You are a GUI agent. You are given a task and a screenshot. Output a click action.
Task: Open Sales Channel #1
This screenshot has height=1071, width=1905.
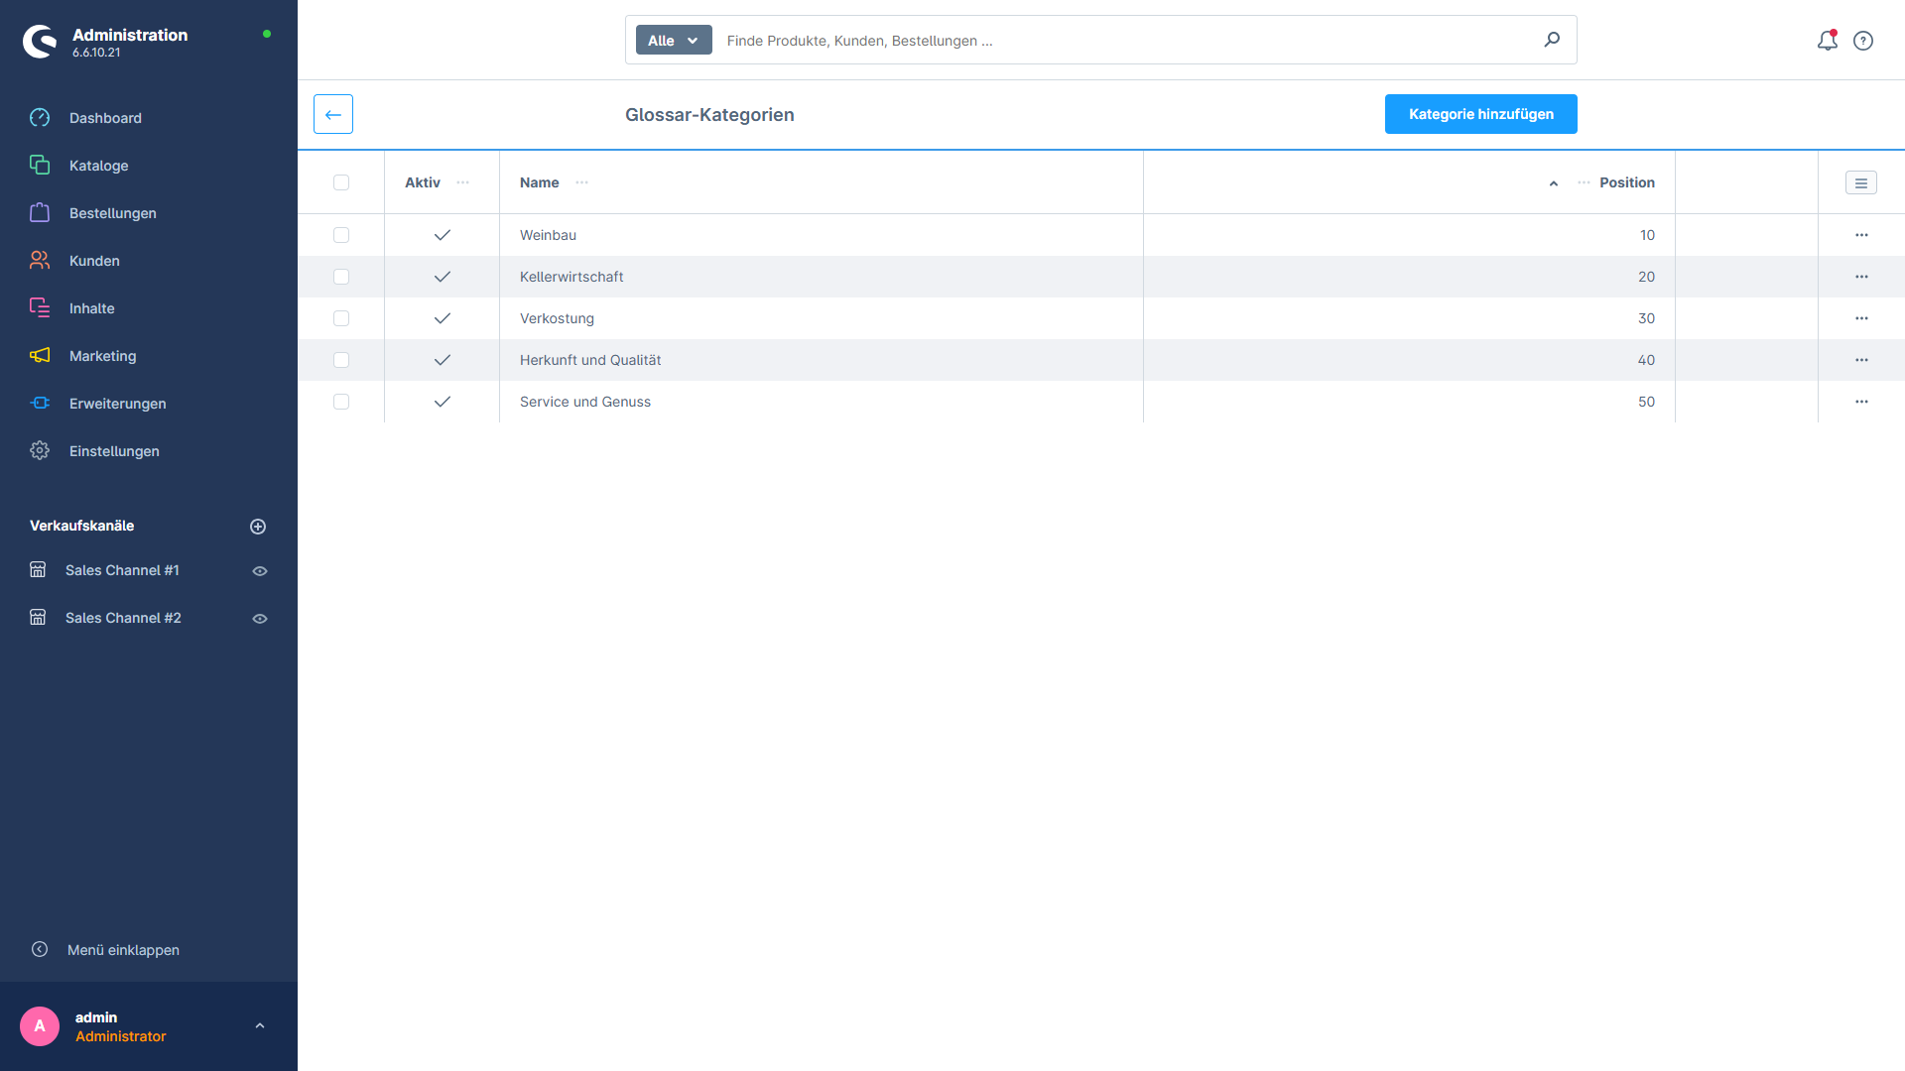[122, 570]
